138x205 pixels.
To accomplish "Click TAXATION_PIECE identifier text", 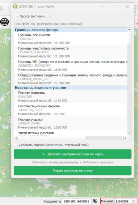I will coord(31,110).
